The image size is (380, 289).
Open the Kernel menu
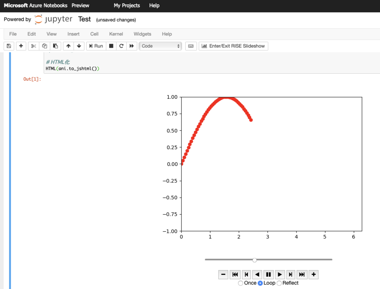point(116,34)
